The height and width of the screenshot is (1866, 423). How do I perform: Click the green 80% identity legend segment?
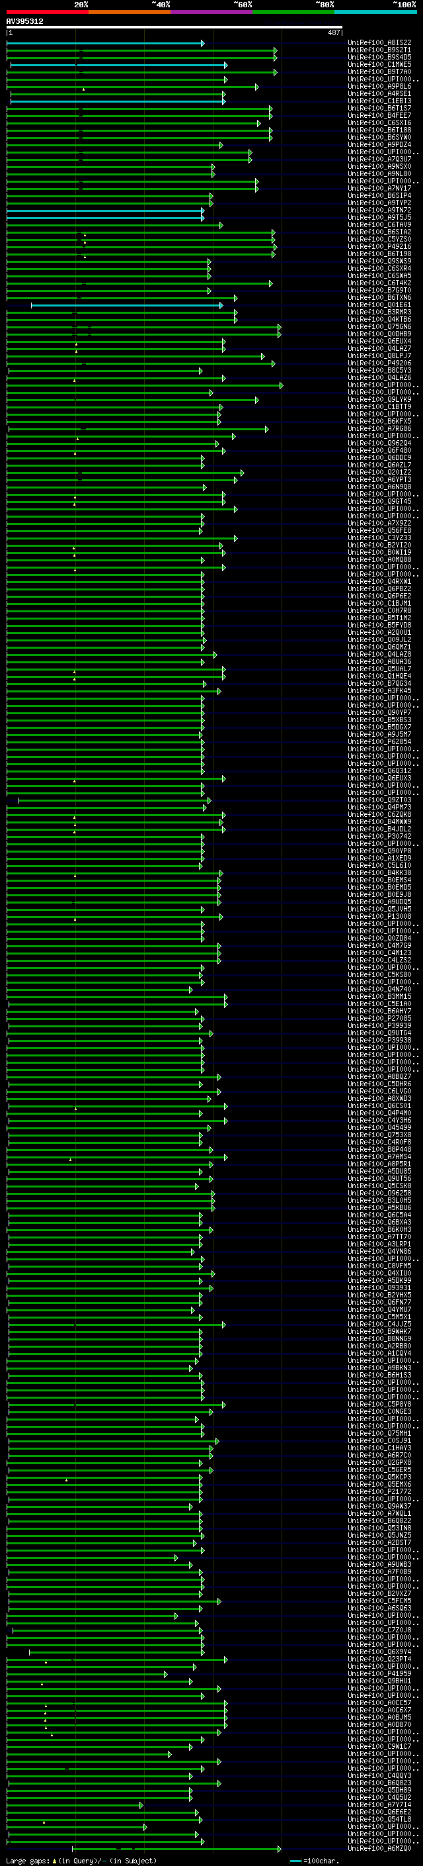(293, 12)
